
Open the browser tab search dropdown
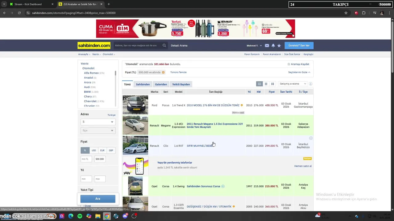pyautogui.click(x=4, y=4)
